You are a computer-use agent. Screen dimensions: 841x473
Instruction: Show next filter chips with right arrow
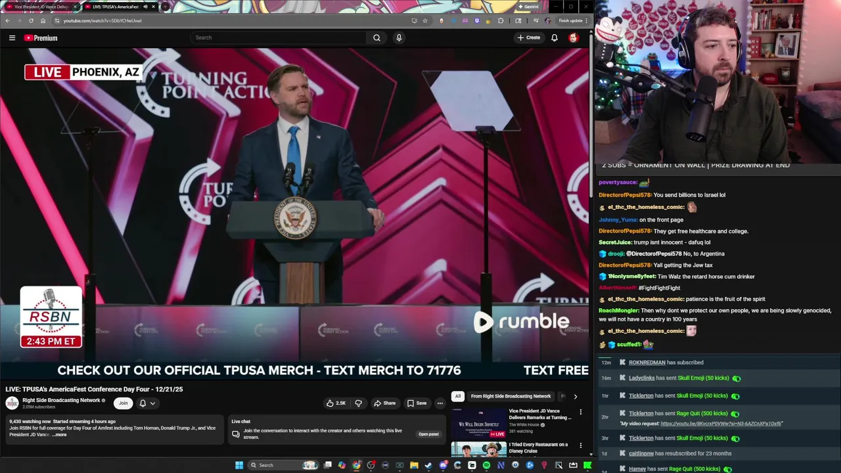click(575, 396)
